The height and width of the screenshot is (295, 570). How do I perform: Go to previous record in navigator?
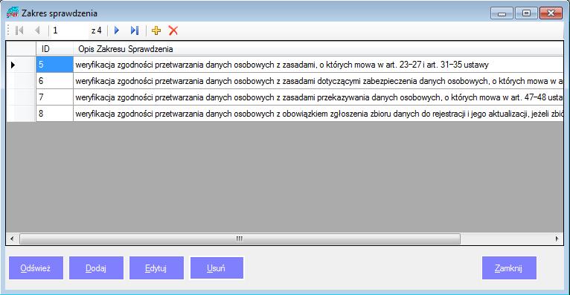37,30
